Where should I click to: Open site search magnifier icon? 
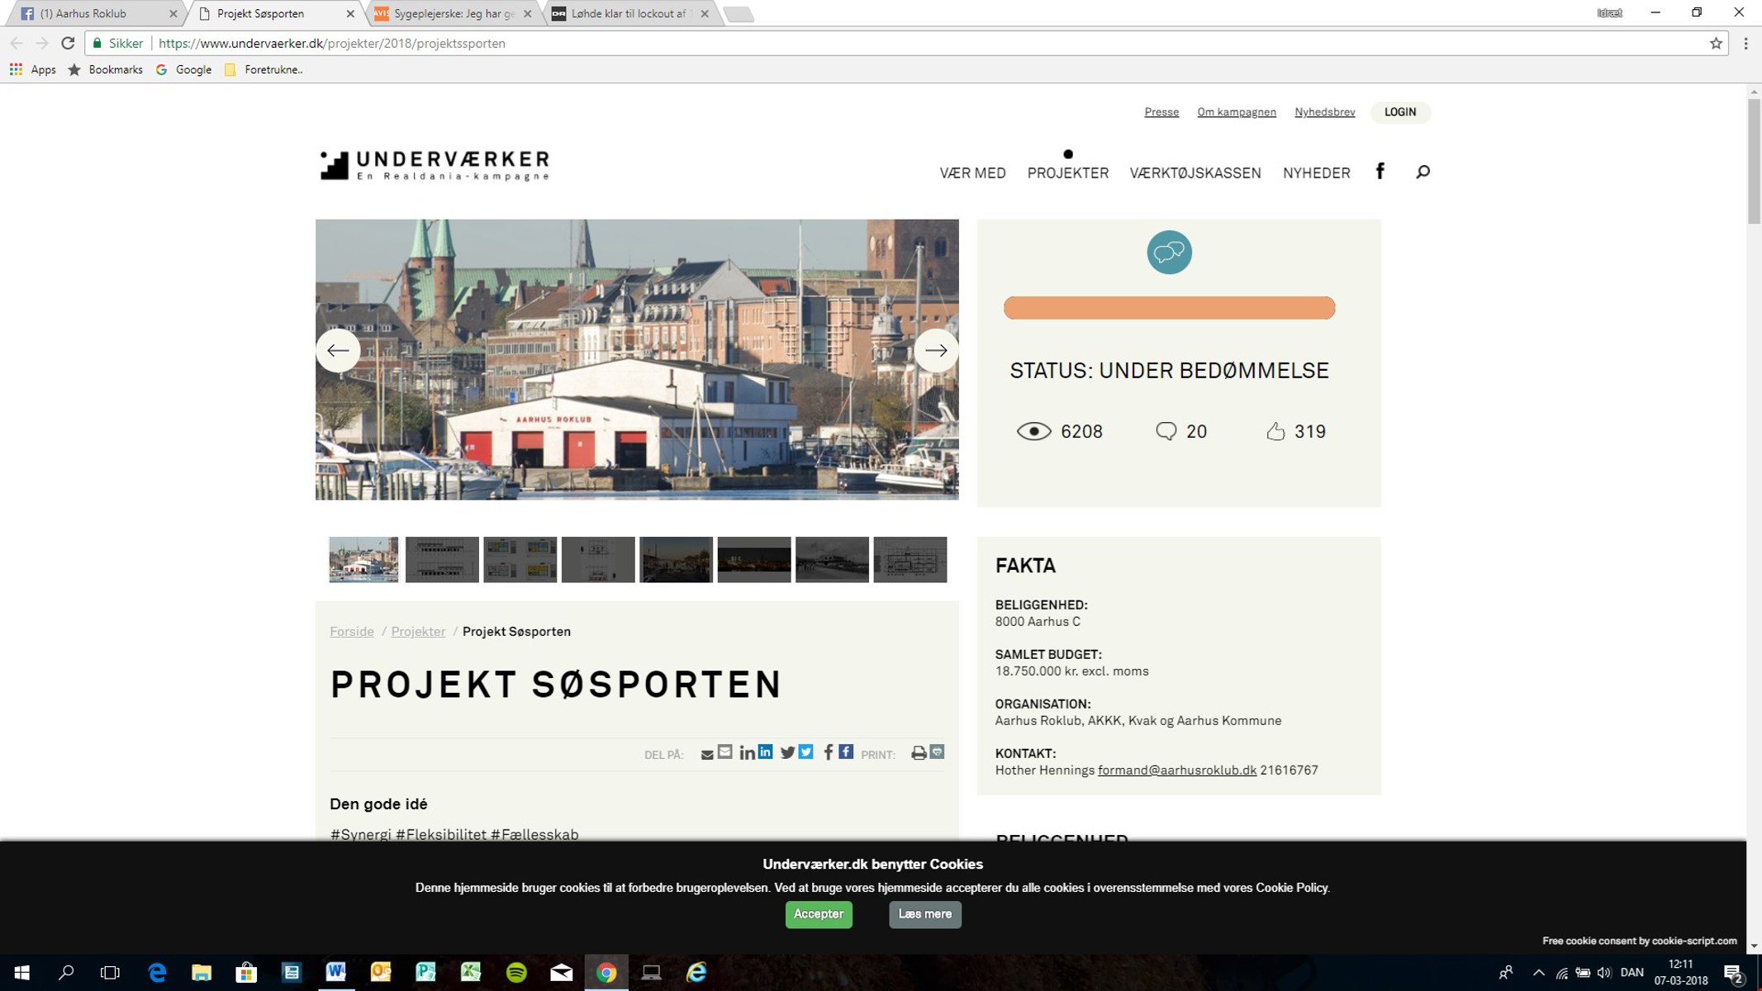tap(1422, 172)
